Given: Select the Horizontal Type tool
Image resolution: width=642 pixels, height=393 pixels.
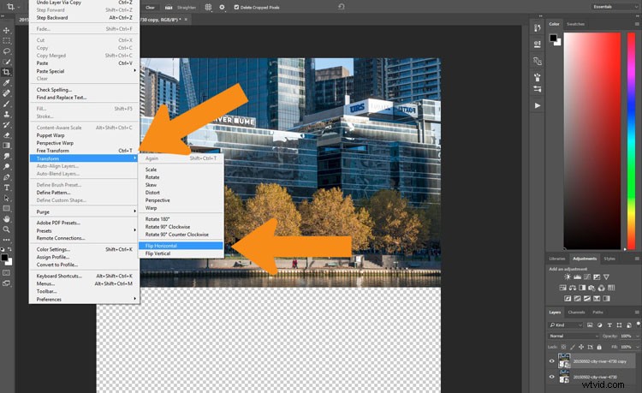Looking at the screenshot, I should coord(7,188).
